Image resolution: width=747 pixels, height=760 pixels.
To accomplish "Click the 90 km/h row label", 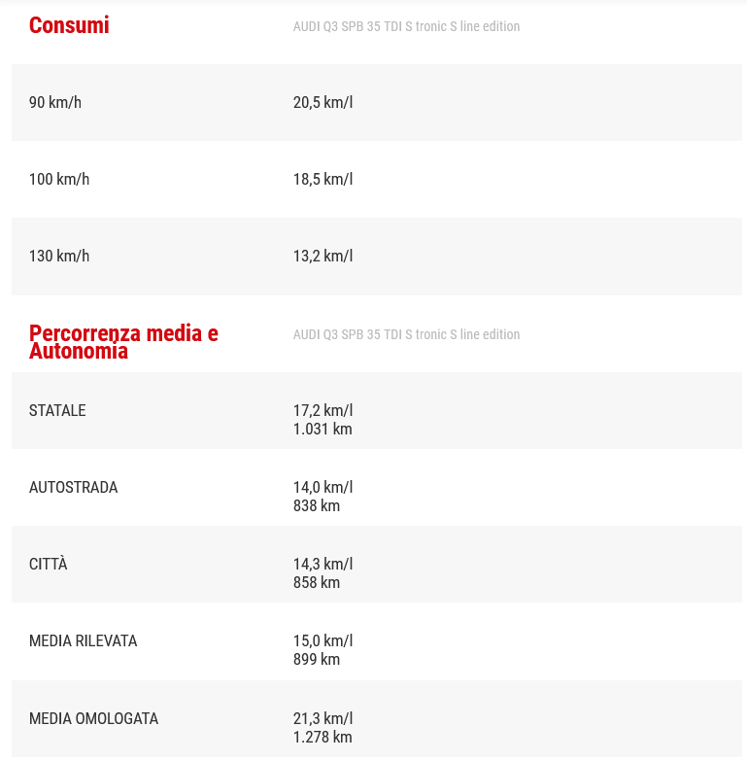I will 55,102.
